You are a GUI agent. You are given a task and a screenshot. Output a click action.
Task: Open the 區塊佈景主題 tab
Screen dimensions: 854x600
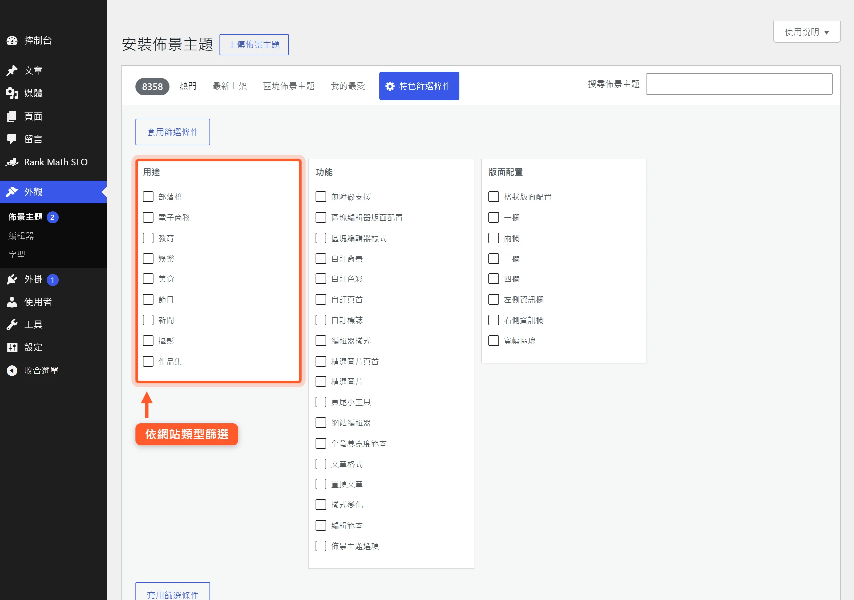point(289,86)
